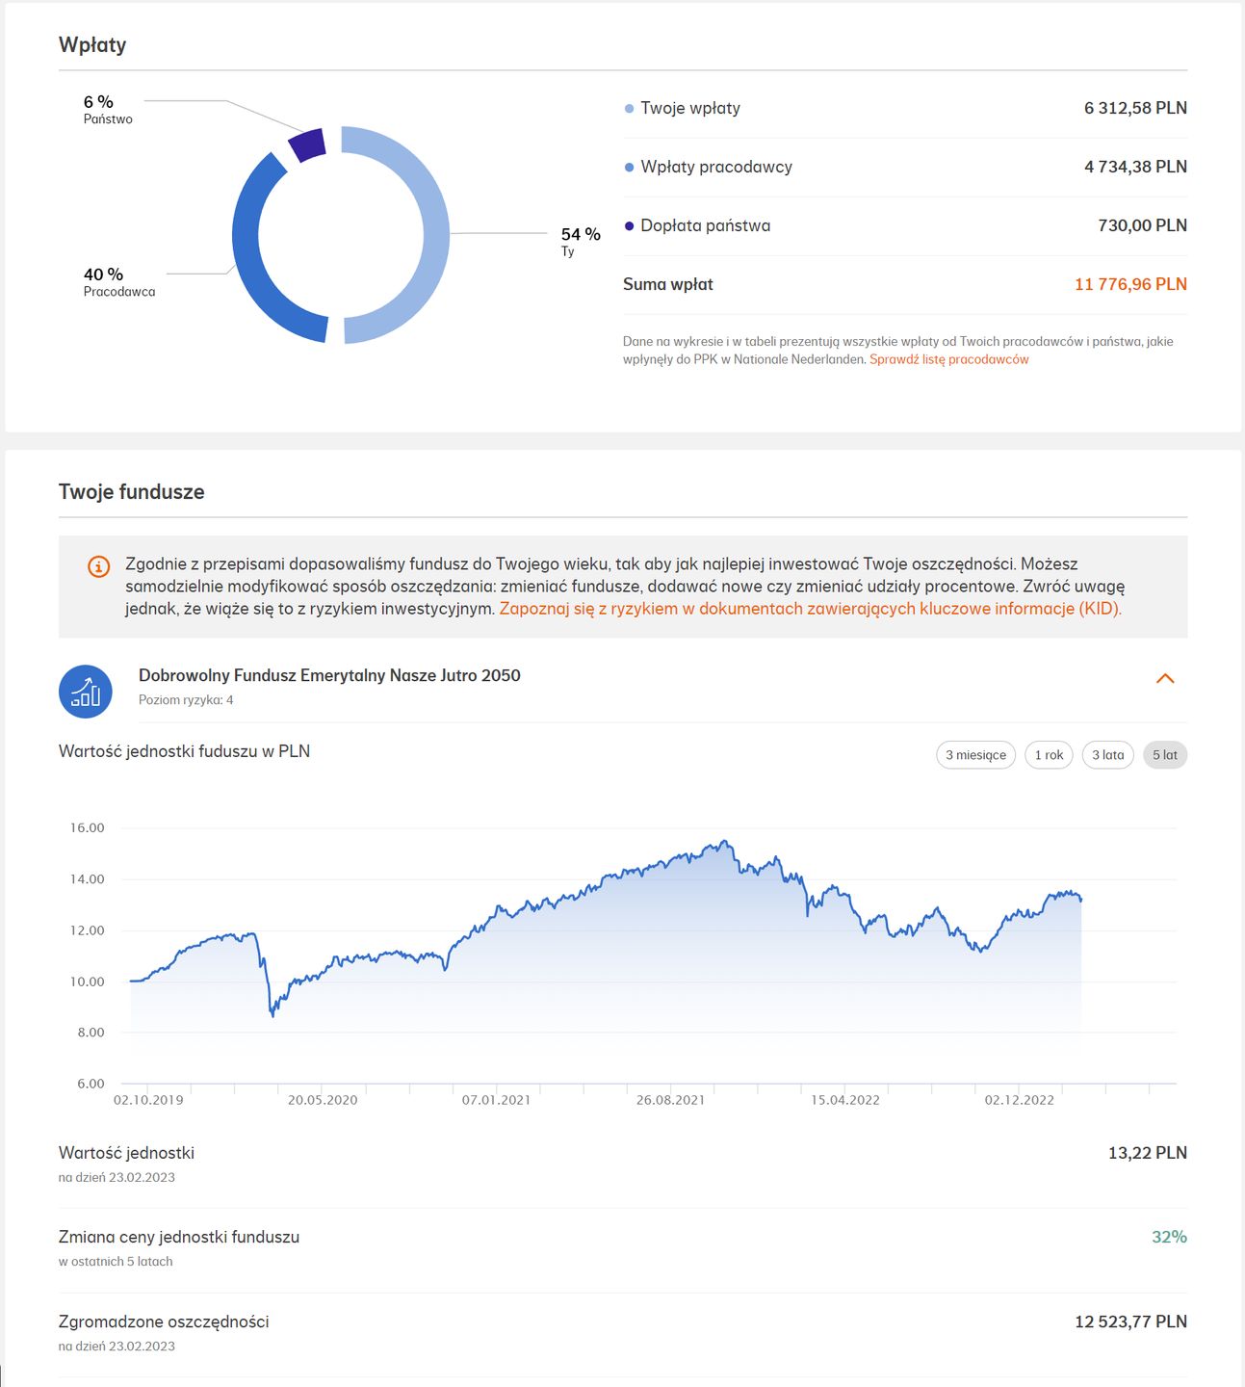The height and width of the screenshot is (1387, 1245).
Task: Select the 3 miesiące chart range
Action: 975,755
